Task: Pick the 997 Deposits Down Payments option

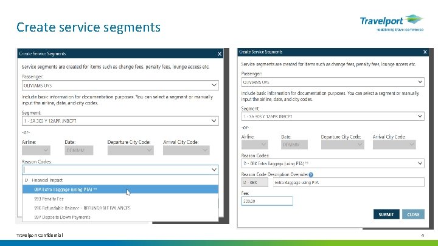Action: [120, 217]
